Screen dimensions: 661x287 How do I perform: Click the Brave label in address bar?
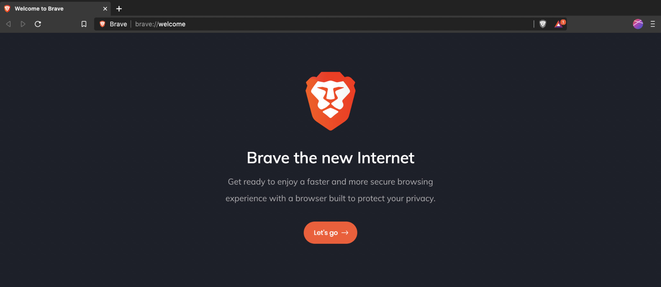pos(118,24)
